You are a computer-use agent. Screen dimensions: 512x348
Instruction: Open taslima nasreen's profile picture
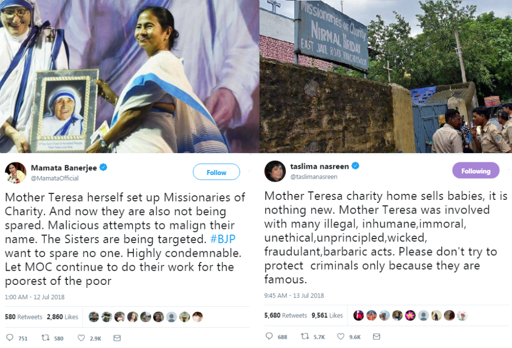[275, 171]
